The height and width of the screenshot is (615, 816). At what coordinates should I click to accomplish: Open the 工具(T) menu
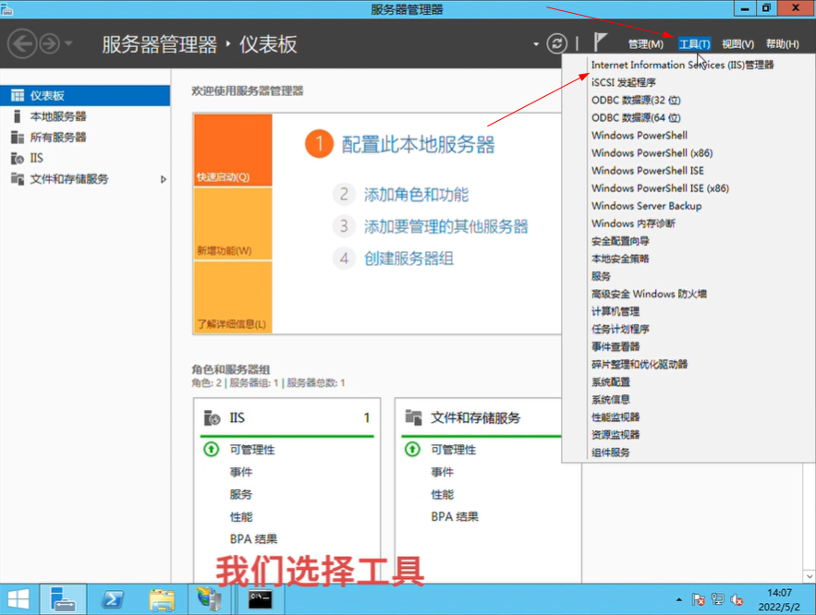694,44
